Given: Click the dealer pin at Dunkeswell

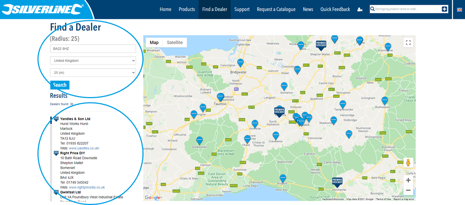Looking at the screenshot, I should [199, 141].
